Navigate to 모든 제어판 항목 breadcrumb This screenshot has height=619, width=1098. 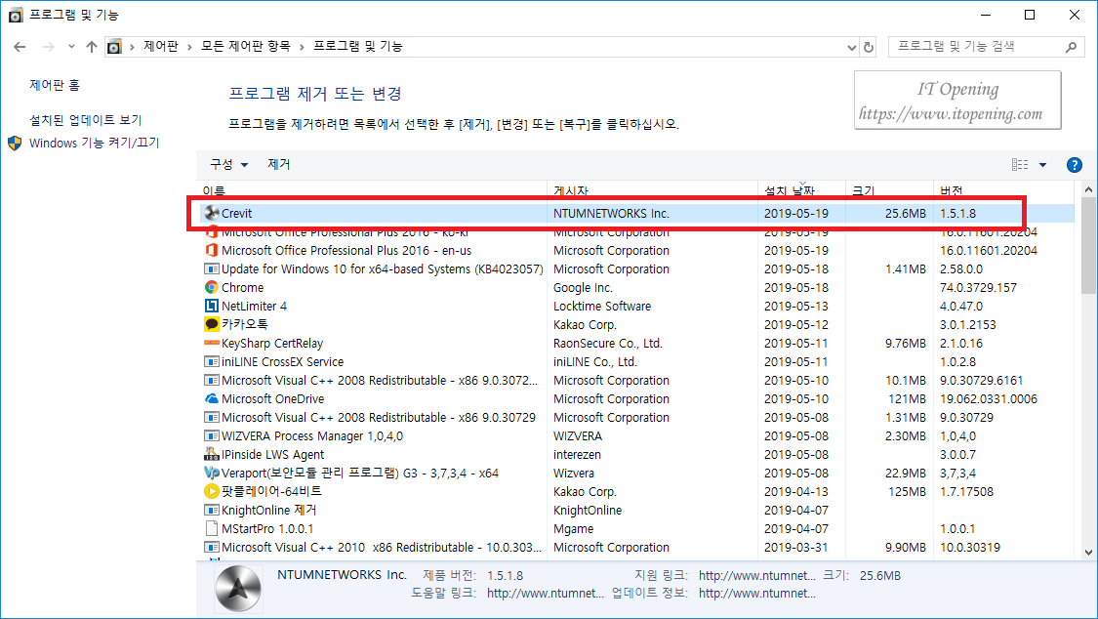pyautogui.click(x=246, y=46)
